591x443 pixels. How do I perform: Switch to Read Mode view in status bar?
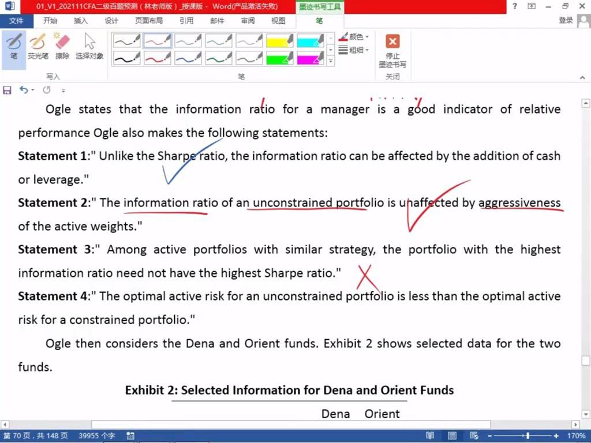point(430,436)
